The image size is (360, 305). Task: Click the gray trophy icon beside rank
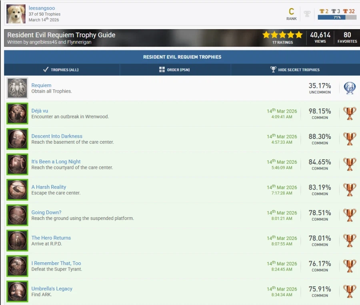coord(307,14)
